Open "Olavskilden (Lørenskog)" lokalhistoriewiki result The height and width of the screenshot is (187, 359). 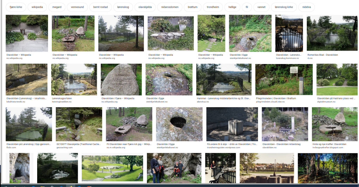click(x=26, y=98)
